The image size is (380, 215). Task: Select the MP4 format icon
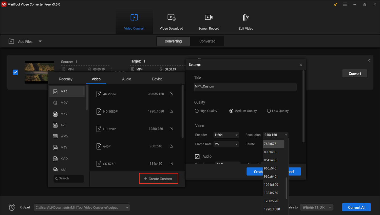(x=55, y=92)
